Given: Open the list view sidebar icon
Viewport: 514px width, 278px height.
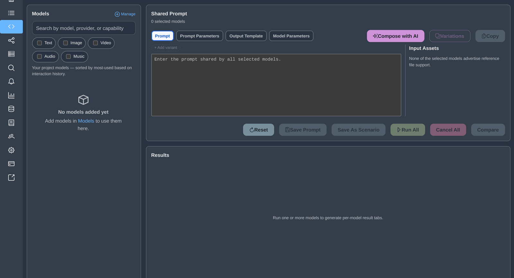Looking at the screenshot, I should (11, 13).
